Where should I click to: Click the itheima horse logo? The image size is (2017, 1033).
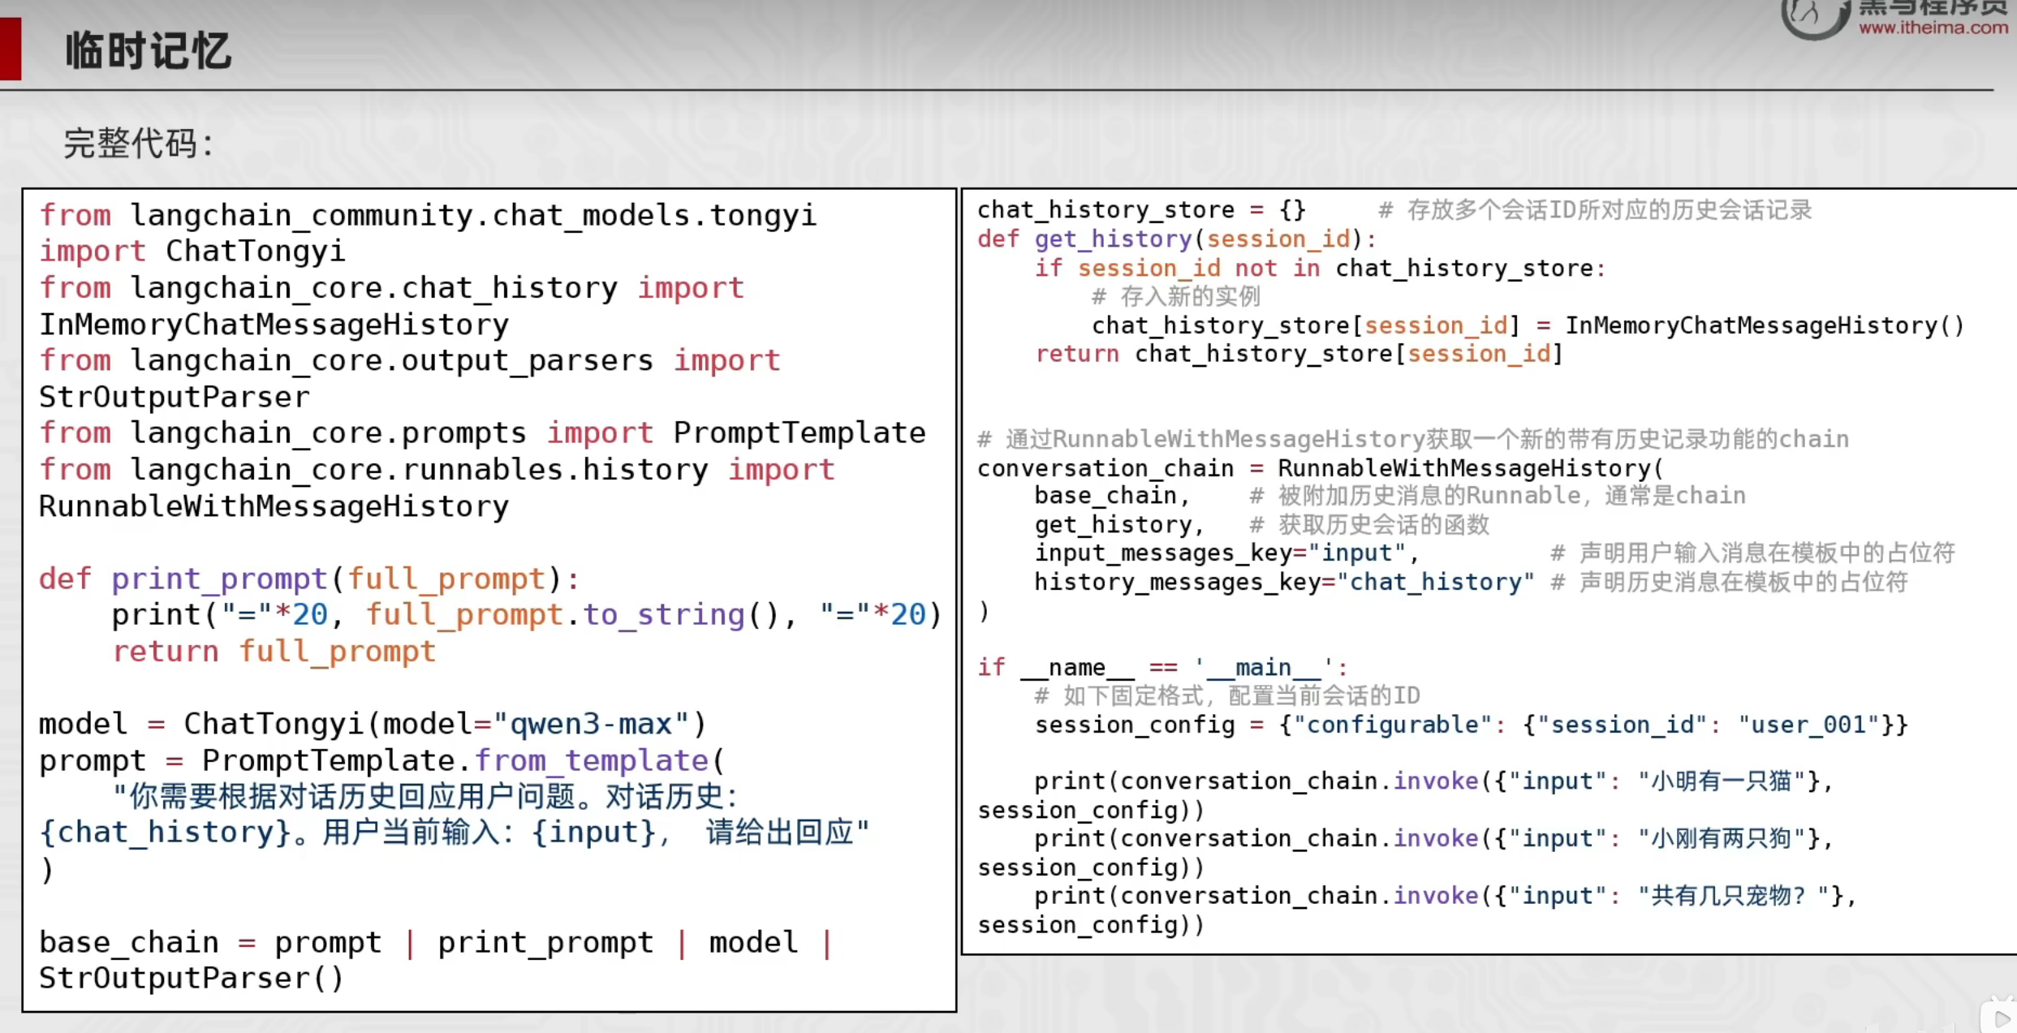1815,16
